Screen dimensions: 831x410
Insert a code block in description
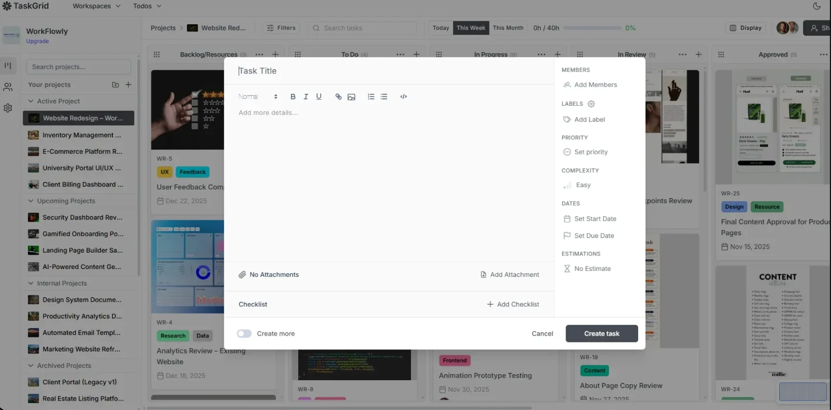pos(404,97)
